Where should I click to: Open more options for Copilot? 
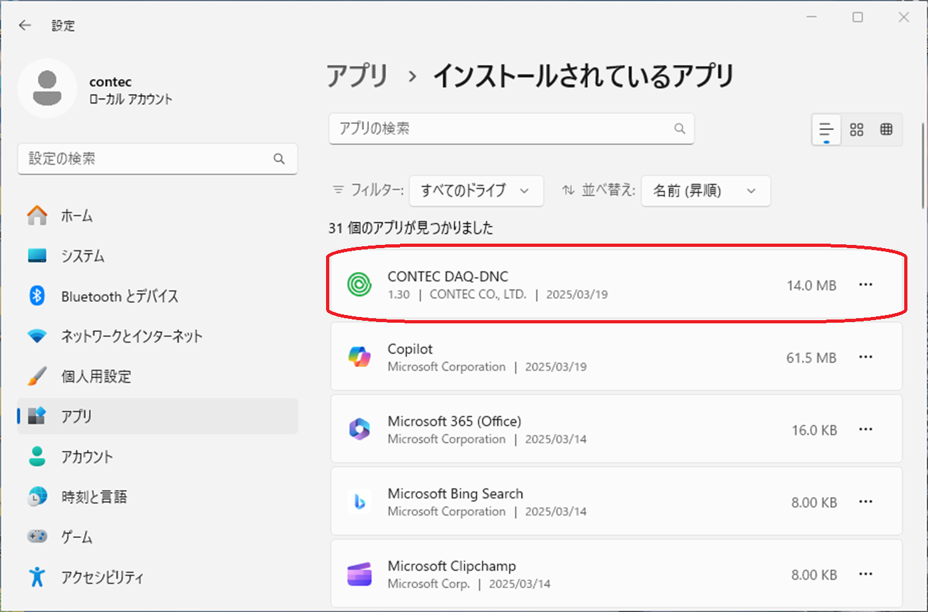pyautogui.click(x=866, y=357)
